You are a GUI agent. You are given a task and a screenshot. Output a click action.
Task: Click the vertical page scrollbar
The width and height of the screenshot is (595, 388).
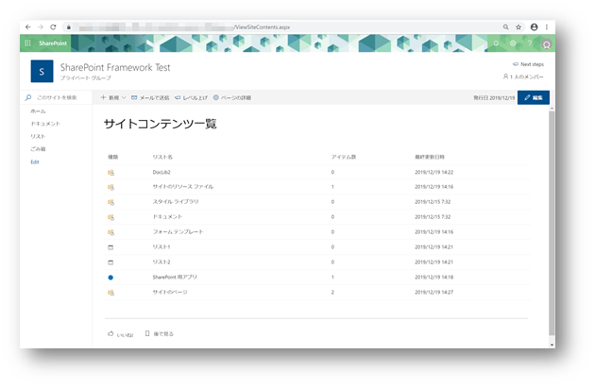click(x=552, y=223)
